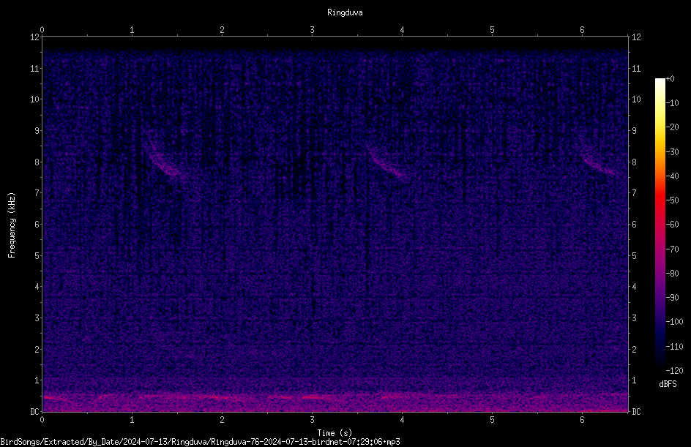Click the 12 kHz label on left axis
The image size is (691, 447).
(x=34, y=37)
